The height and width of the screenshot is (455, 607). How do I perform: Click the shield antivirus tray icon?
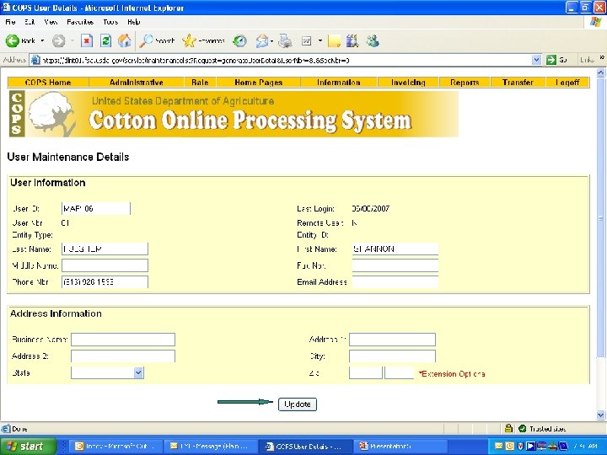(520, 446)
